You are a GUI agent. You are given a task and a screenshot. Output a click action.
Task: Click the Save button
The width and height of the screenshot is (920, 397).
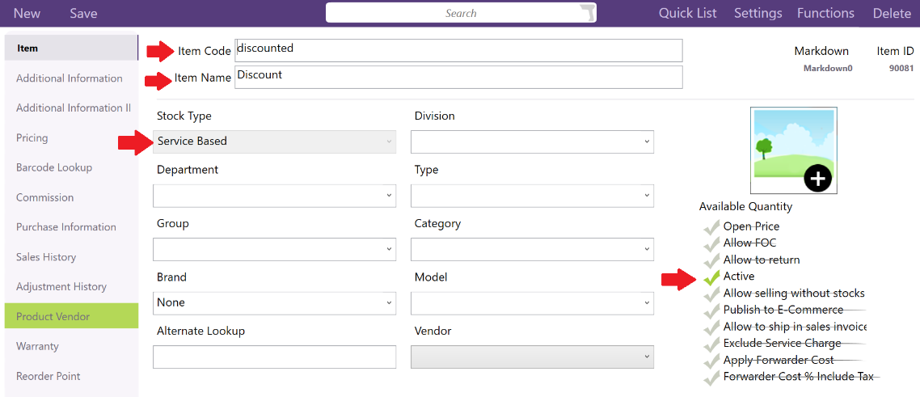click(83, 13)
